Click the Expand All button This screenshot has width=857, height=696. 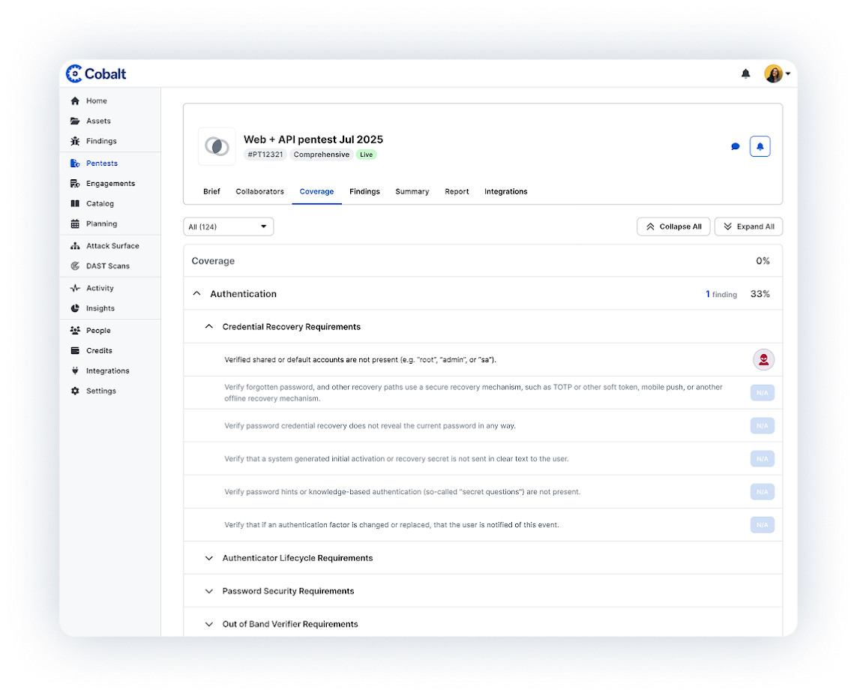coord(748,226)
